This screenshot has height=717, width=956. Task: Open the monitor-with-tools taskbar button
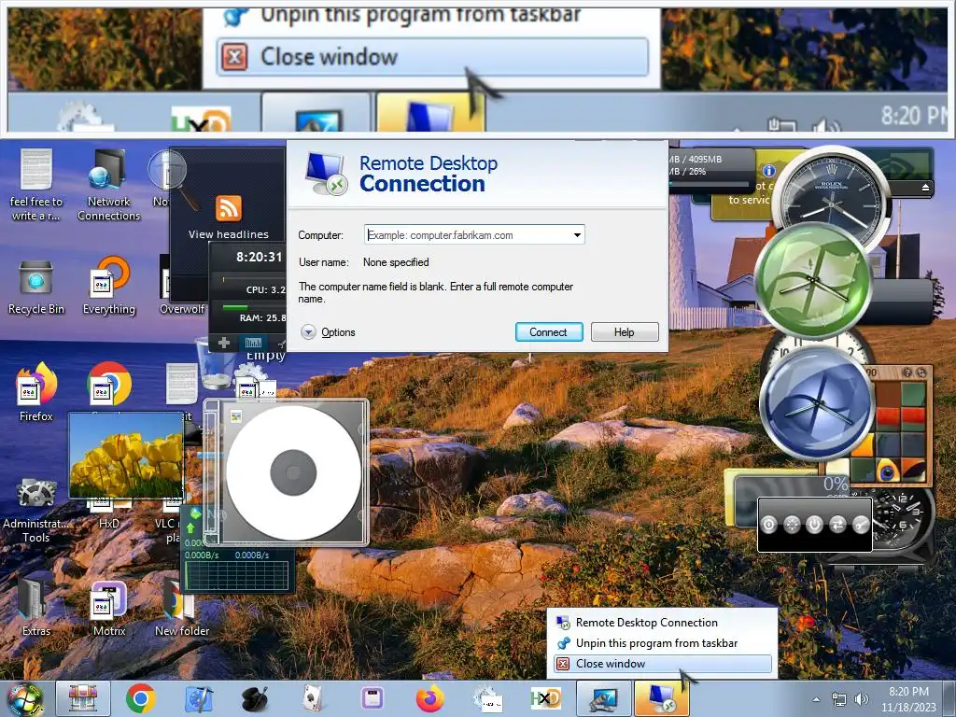(x=604, y=698)
